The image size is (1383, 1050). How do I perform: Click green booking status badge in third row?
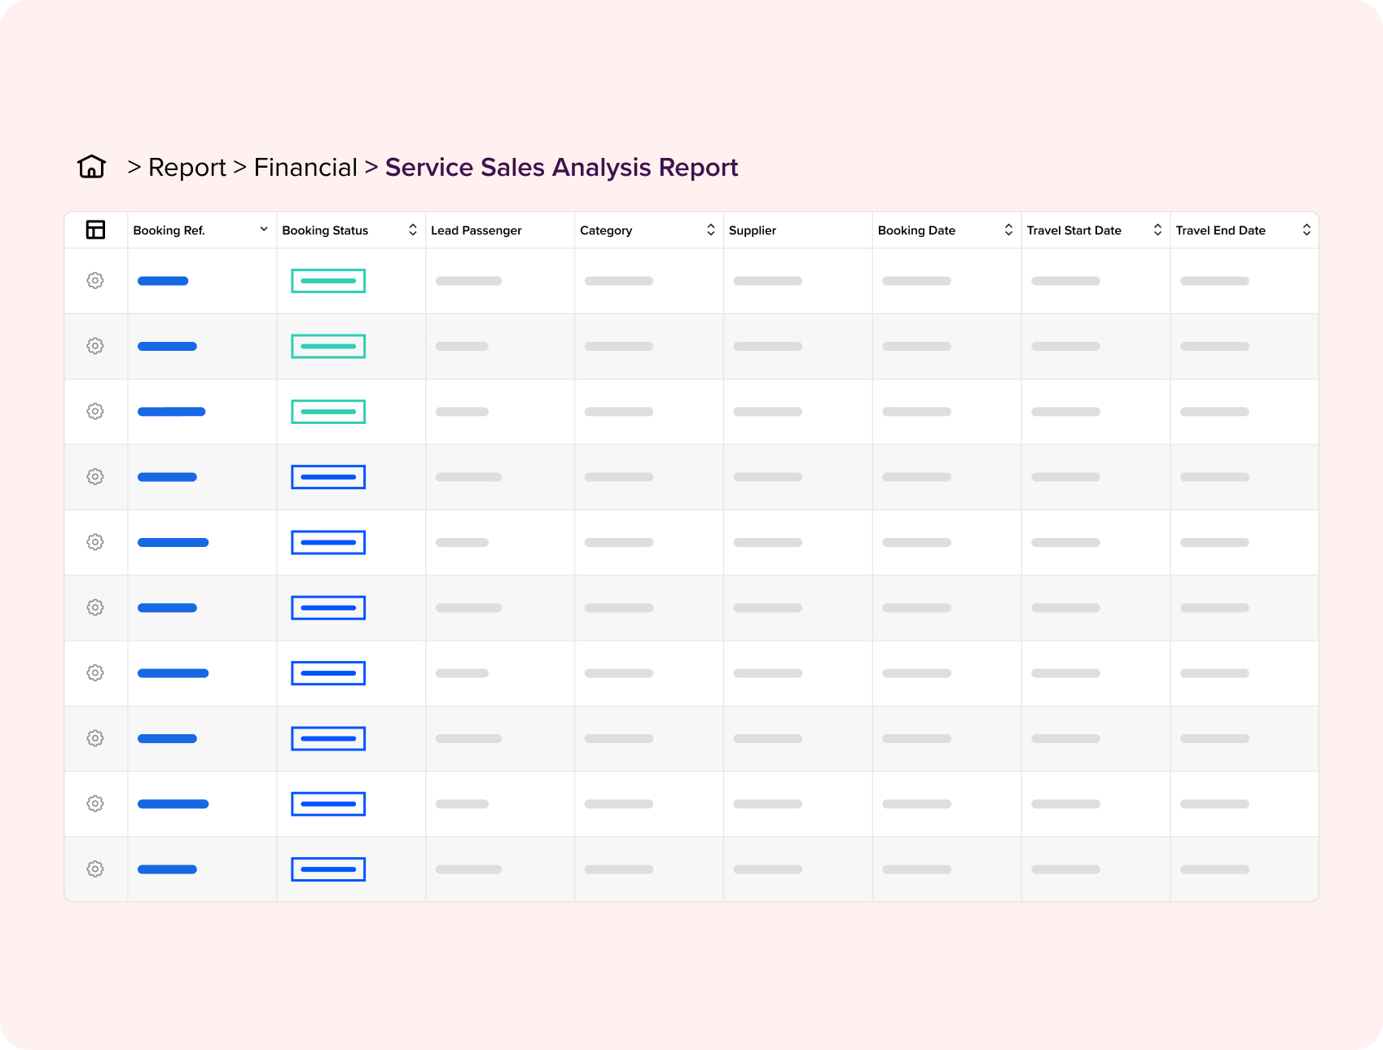[328, 412]
